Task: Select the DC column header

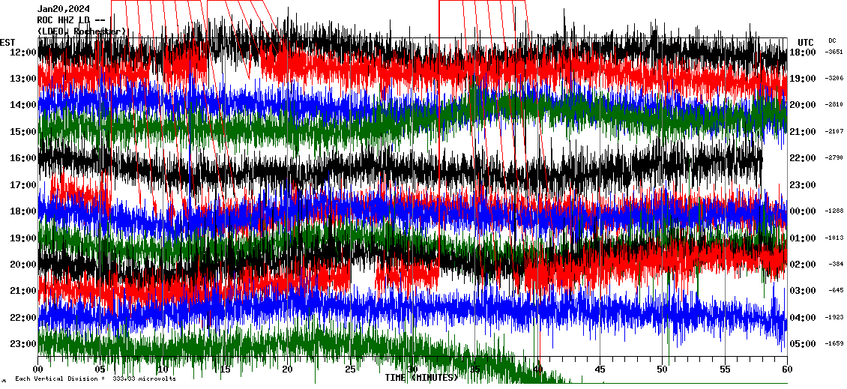Action: coord(832,40)
